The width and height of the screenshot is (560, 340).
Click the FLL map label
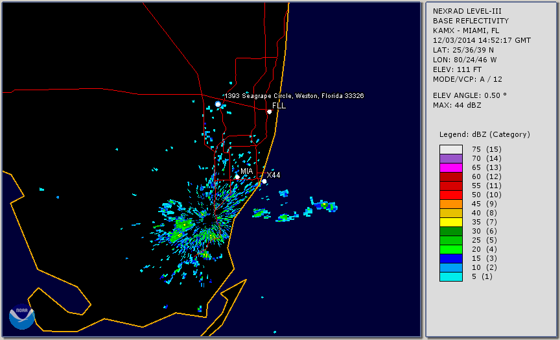[x=279, y=106]
